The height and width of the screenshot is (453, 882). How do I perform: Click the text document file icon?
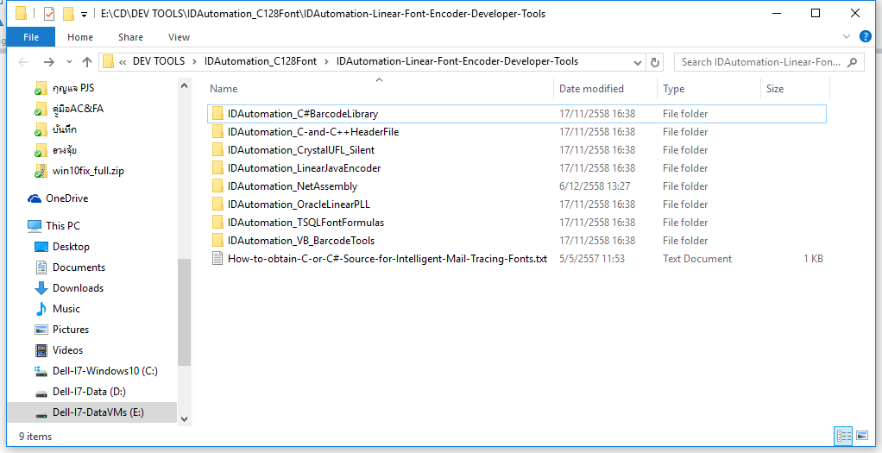(x=217, y=258)
